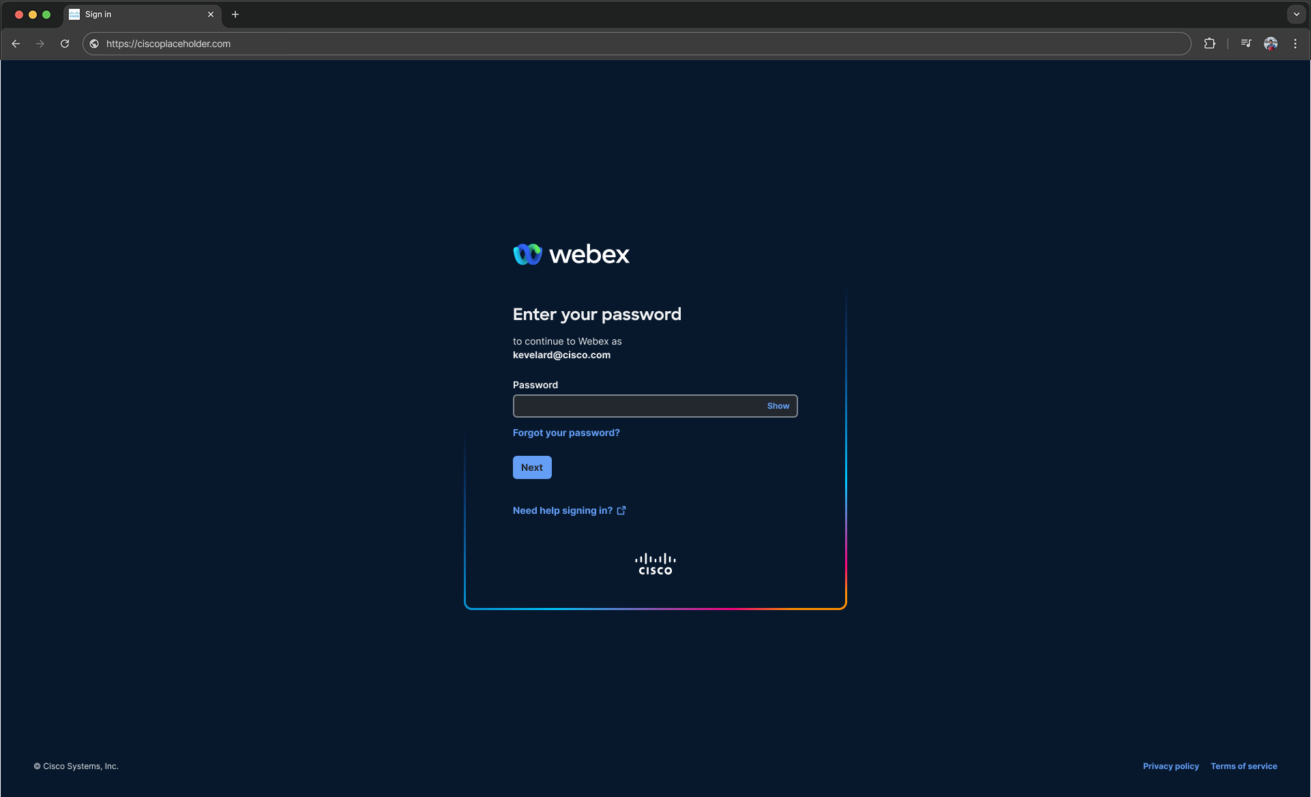This screenshot has width=1311, height=797.
Task: Click the 'Password' field label
Action: coord(535,385)
